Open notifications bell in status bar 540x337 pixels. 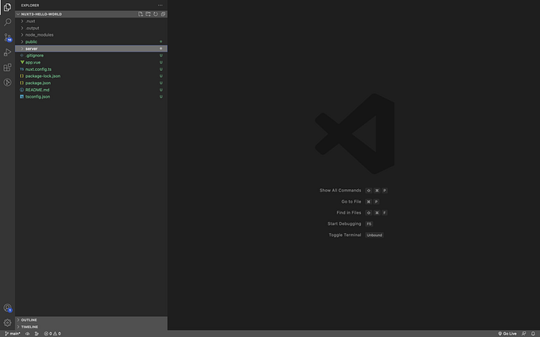click(533, 334)
